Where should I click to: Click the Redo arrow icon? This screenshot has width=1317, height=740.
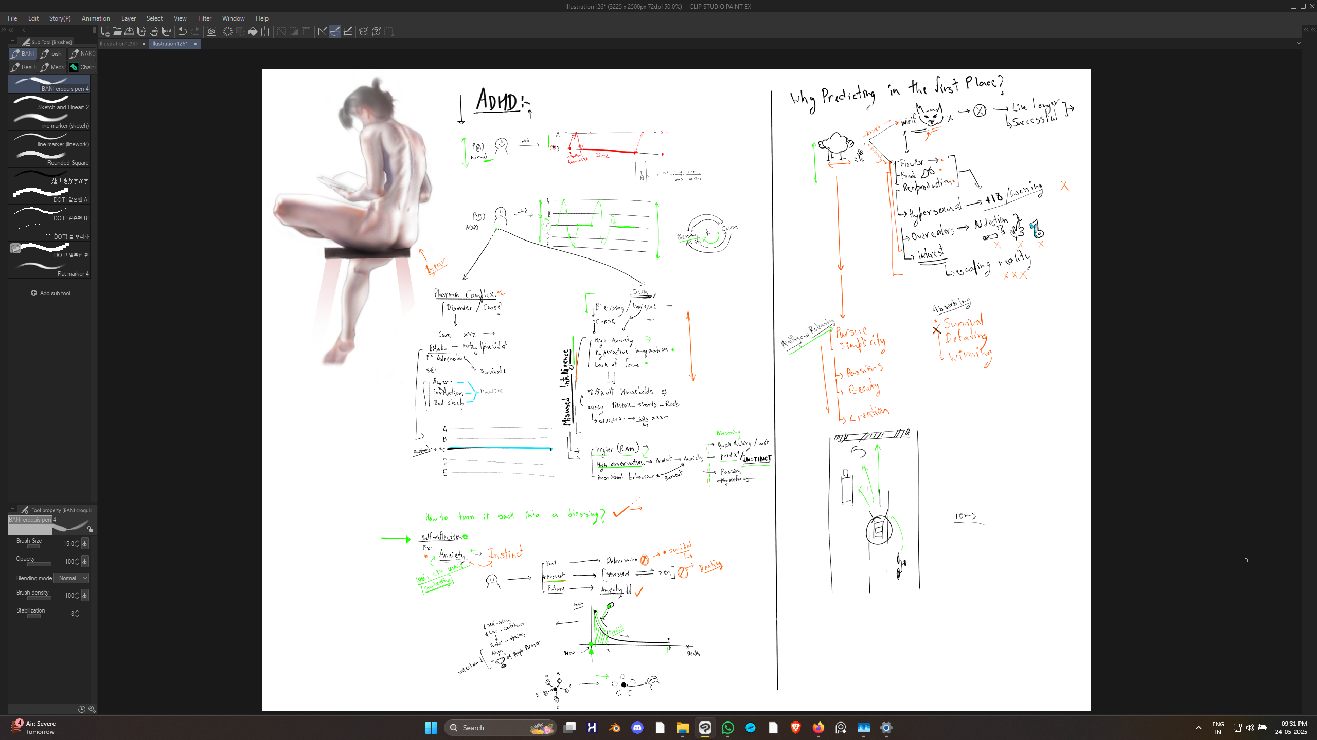click(195, 31)
